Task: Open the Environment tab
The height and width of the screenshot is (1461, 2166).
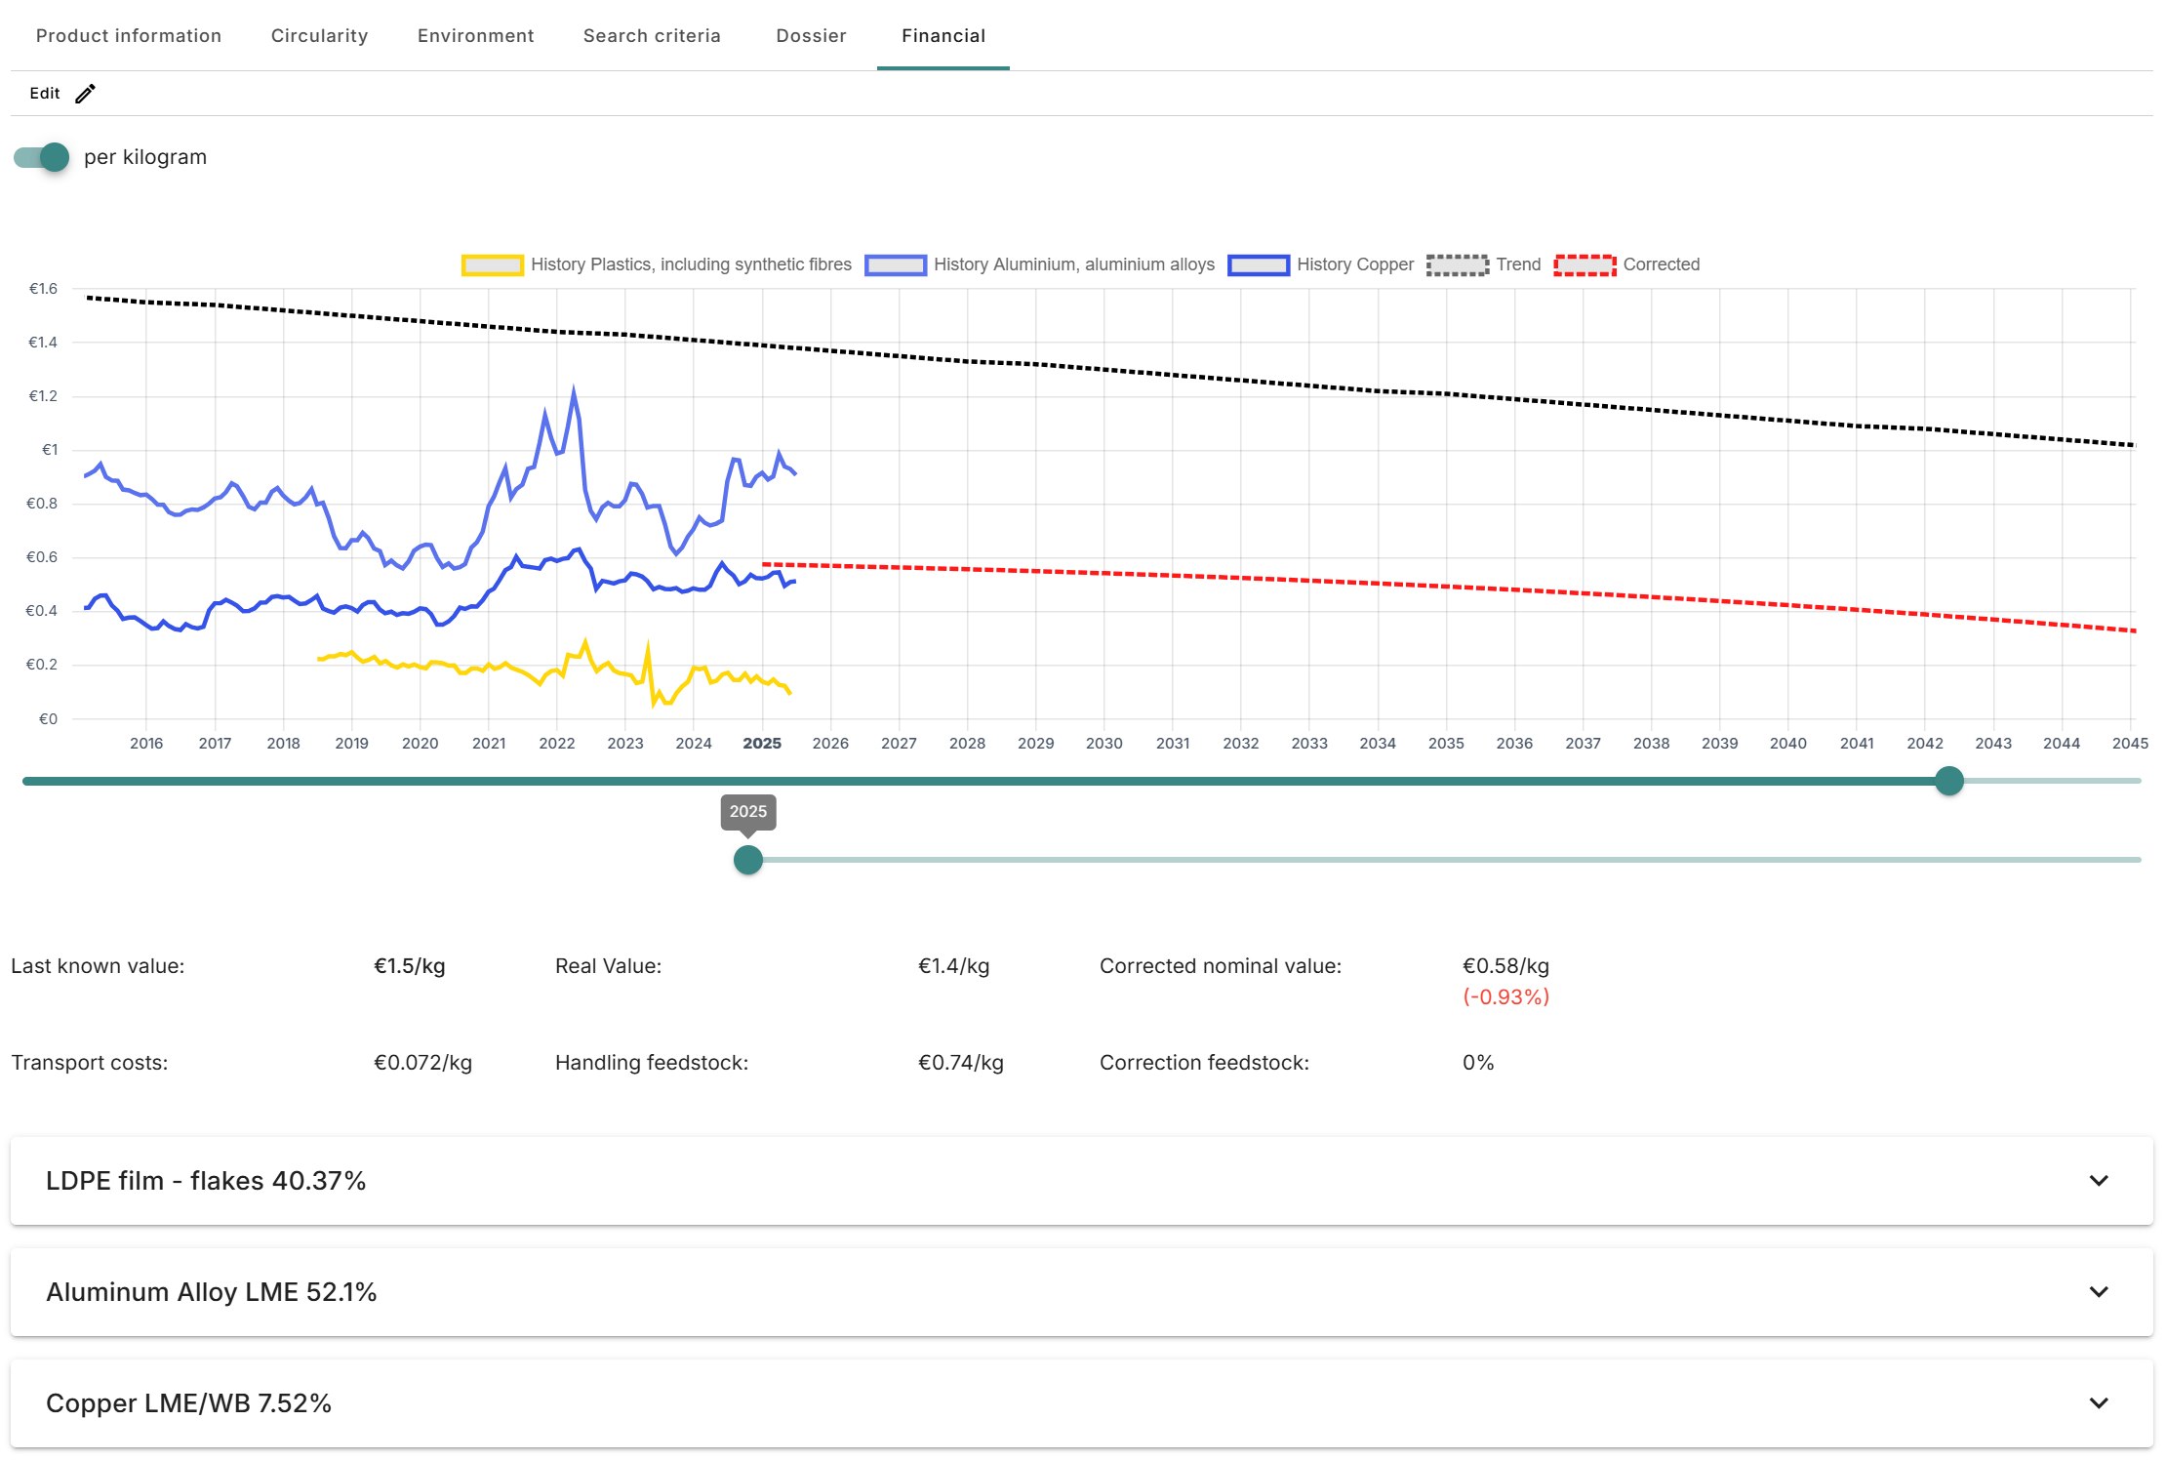Action: 476,36
